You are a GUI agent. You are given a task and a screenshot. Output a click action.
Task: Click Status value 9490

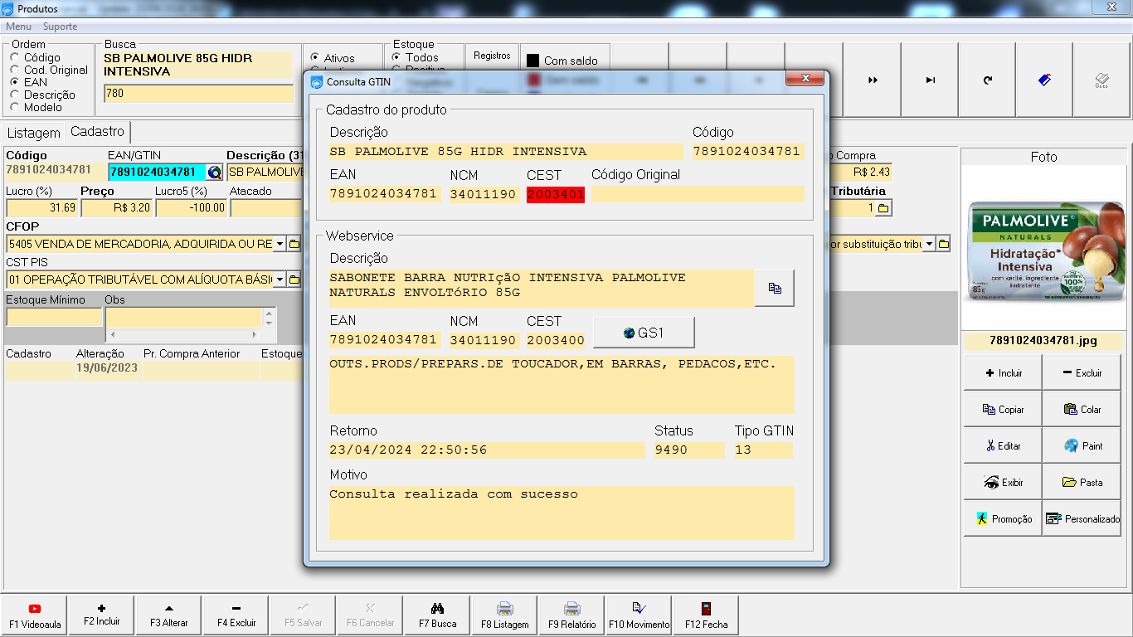click(x=671, y=450)
